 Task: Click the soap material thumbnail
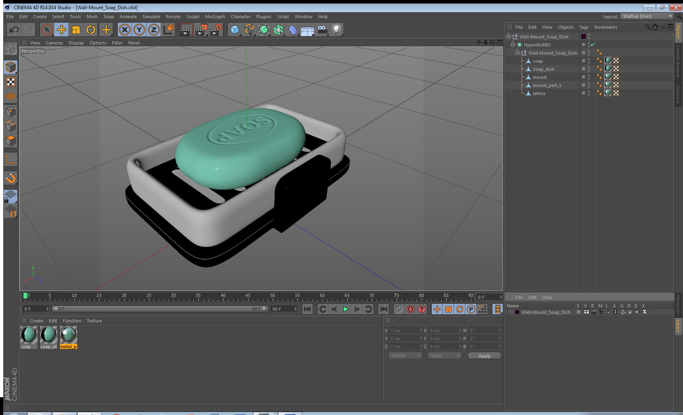click(x=29, y=335)
